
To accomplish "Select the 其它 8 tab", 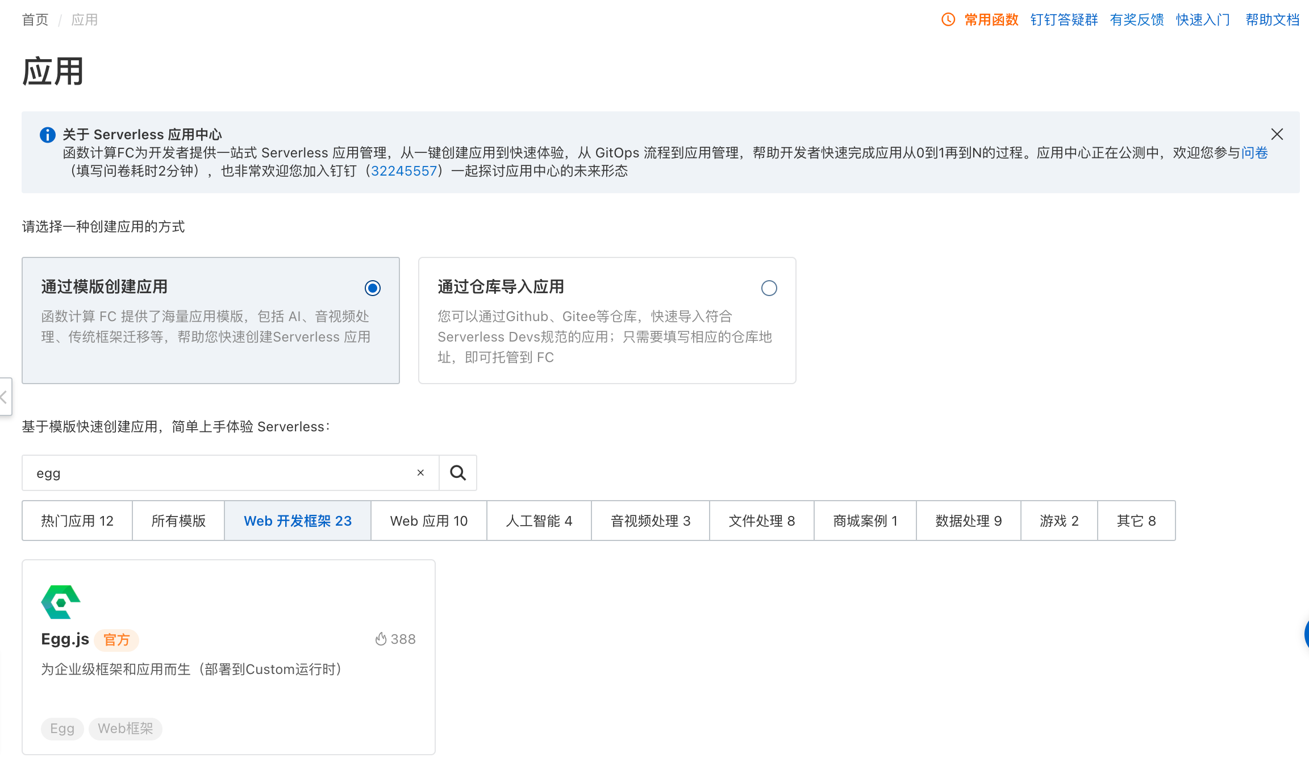I will coord(1136,521).
